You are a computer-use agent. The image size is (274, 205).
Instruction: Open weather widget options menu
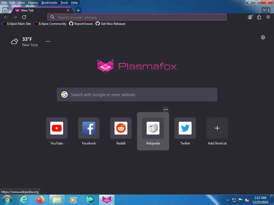[48, 41]
